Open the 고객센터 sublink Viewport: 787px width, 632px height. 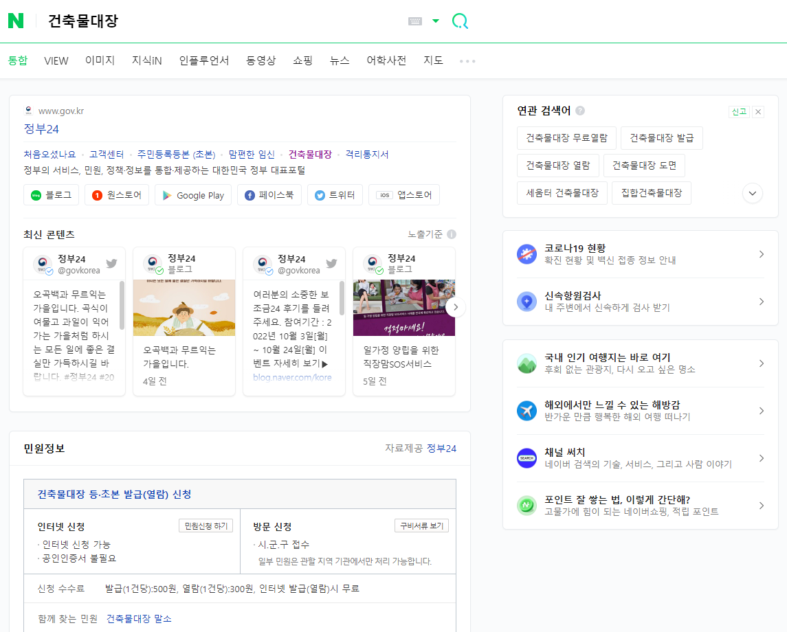(x=107, y=155)
